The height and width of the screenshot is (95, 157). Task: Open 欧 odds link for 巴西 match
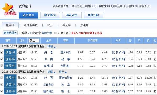114,78
